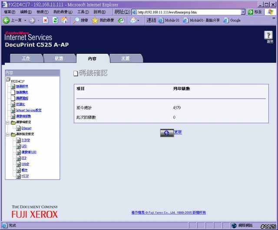278x230 pixels.
Task: Collapse the 通訊協定設定 tree folder
Action: point(8,135)
